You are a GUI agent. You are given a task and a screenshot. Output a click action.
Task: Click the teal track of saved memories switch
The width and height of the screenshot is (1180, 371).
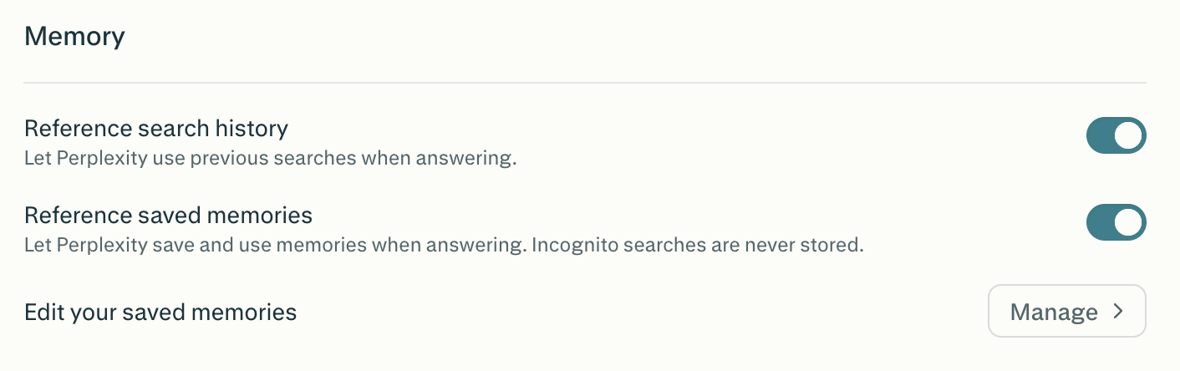[x=1100, y=222]
